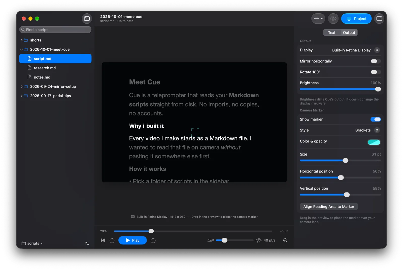Screen dimensions: 403x270
Task: Expand the 2026-09-17-pedal-tips folder
Action: pyautogui.click(x=21, y=96)
